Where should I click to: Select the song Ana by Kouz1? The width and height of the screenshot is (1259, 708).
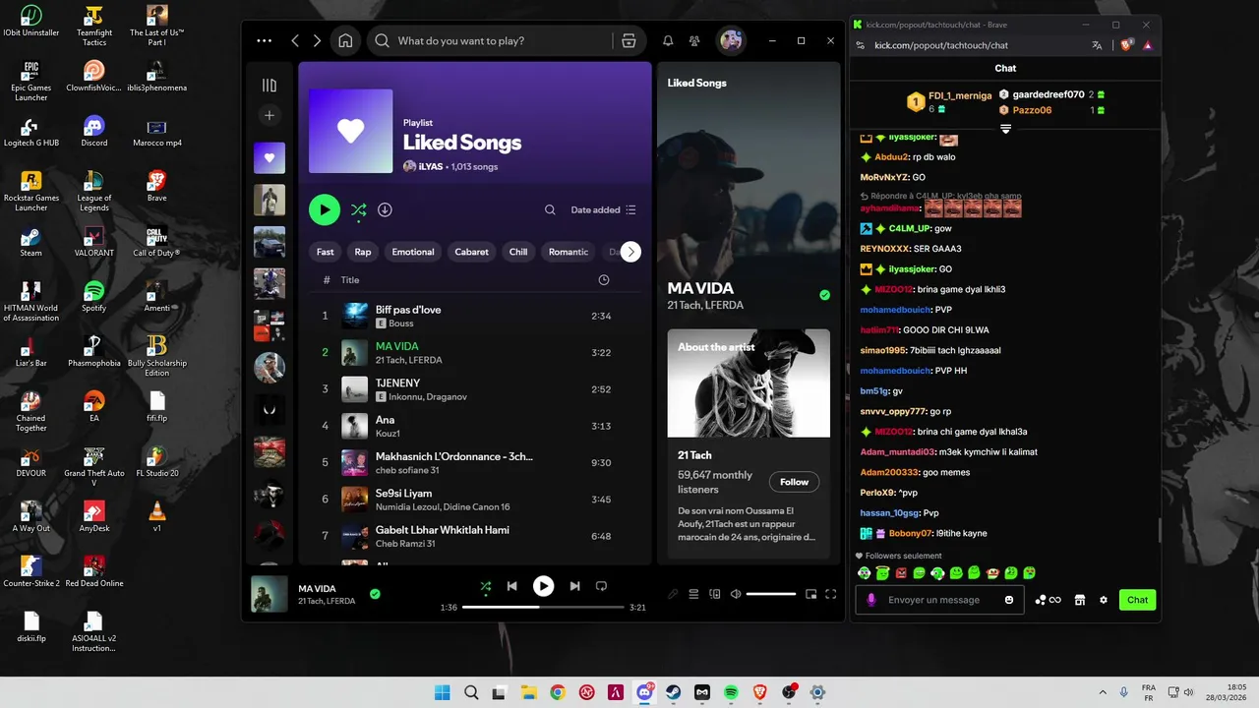pos(476,426)
